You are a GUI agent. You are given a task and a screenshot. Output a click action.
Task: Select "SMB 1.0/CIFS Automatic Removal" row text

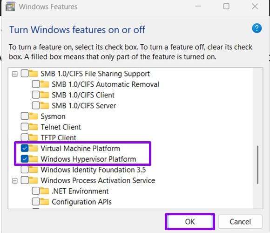pos(106,84)
